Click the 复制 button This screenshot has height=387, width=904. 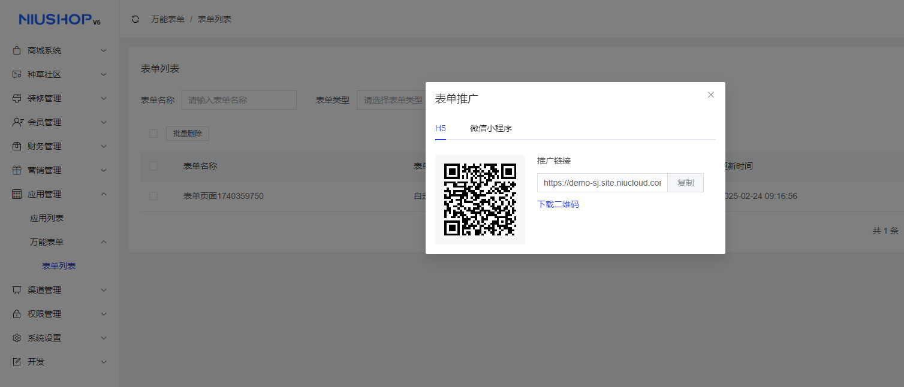click(x=686, y=183)
